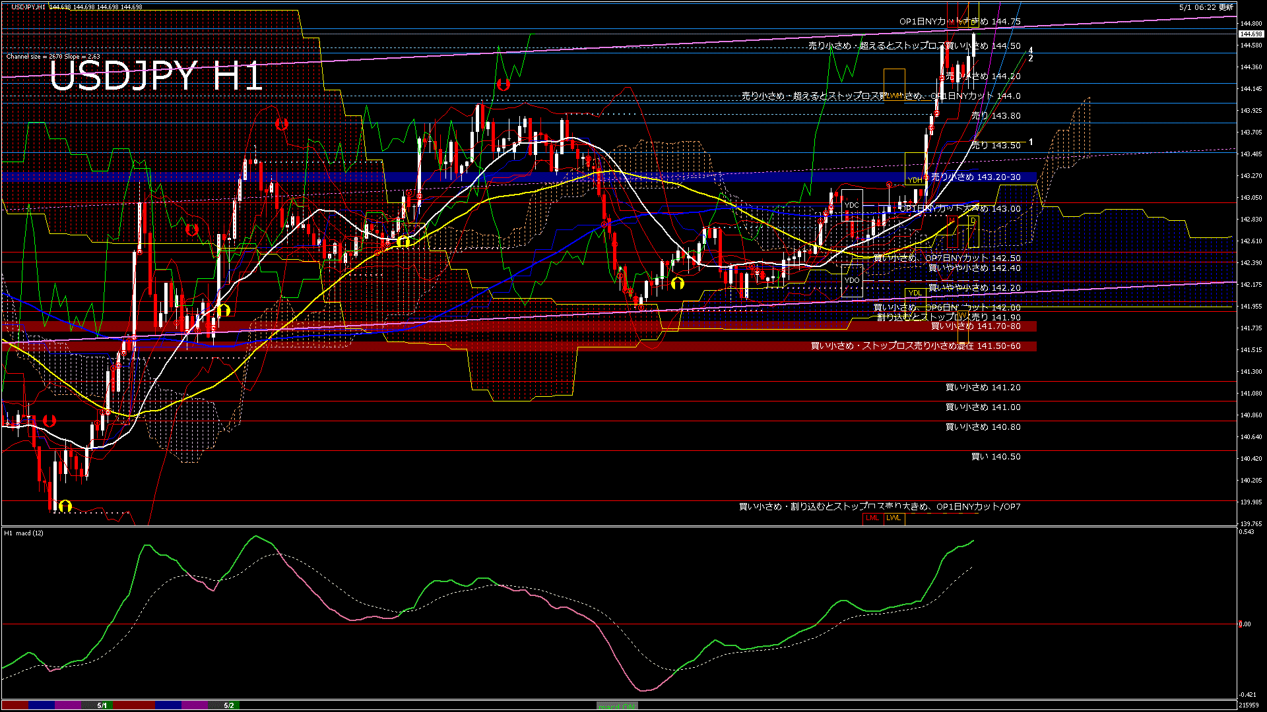This screenshot has width=1267, height=712.
Task: Click the 売り 143.80 label
Action: [996, 116]
